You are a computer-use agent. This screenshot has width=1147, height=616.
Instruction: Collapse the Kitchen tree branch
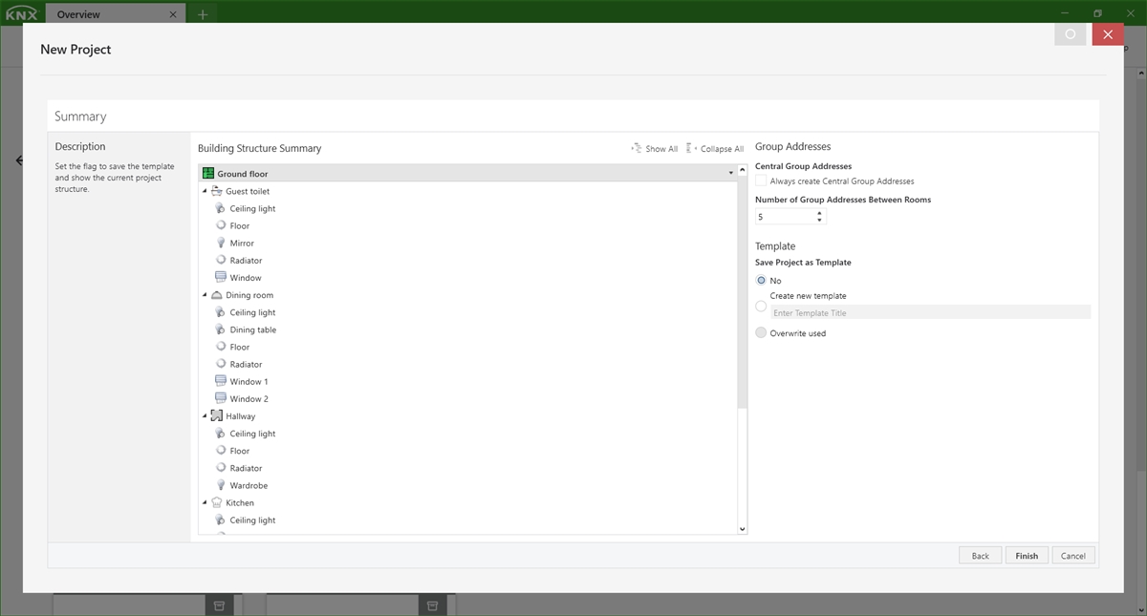click(204, 502)
